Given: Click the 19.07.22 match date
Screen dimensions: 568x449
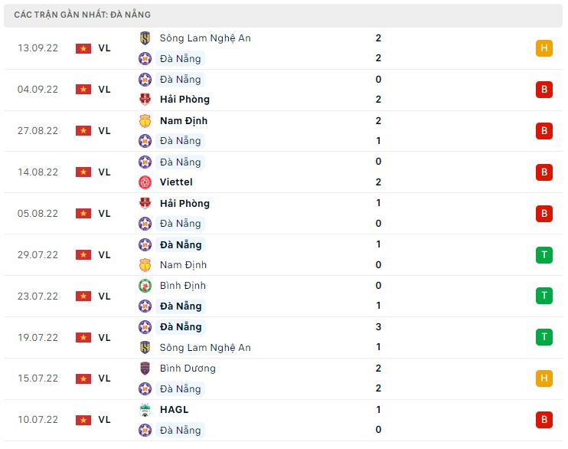Looking at the screenshot, I should [x=38, y=338].
